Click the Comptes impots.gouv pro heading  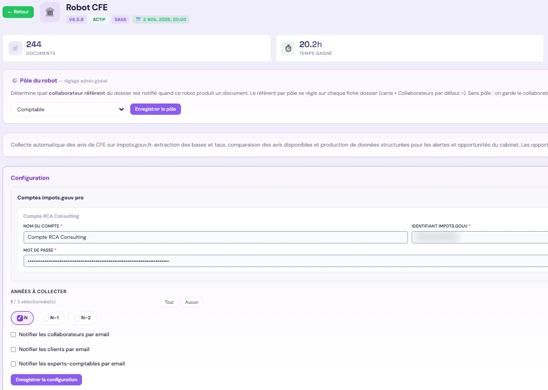coord(50,197)
